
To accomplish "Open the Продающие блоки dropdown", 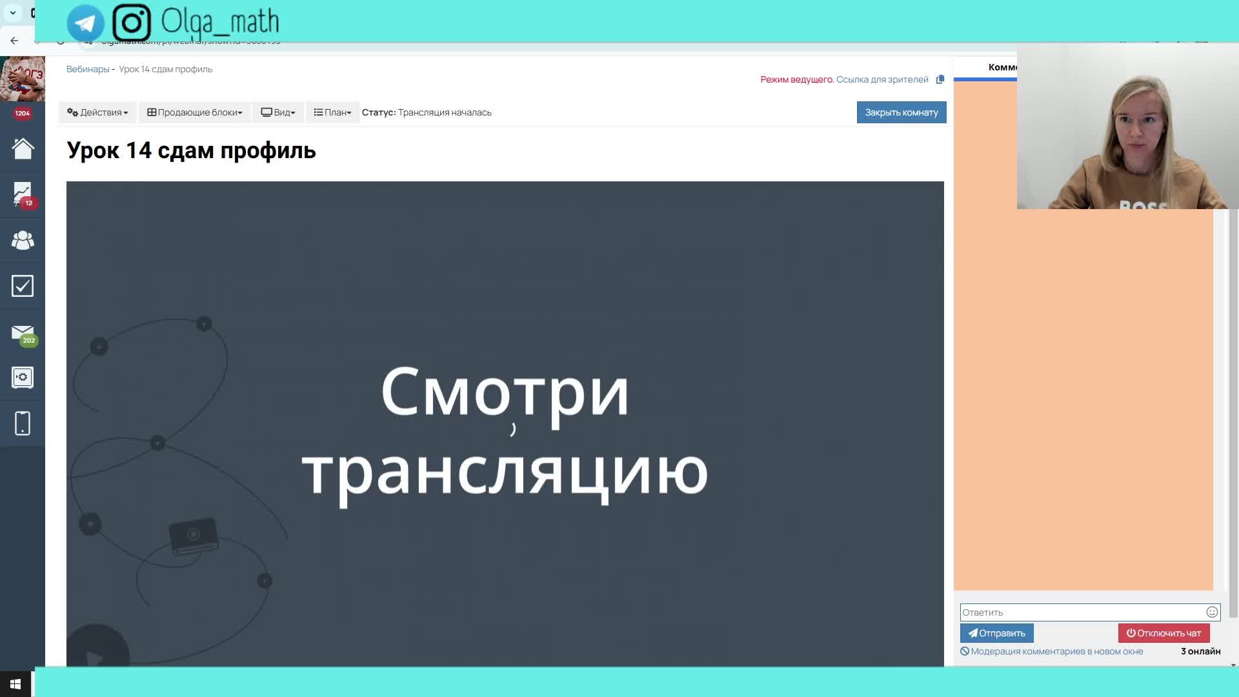I will 194,112.
